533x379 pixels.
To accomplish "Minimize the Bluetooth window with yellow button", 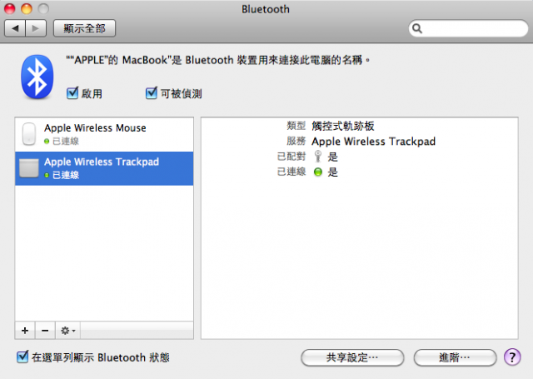I will pos(27,8).
